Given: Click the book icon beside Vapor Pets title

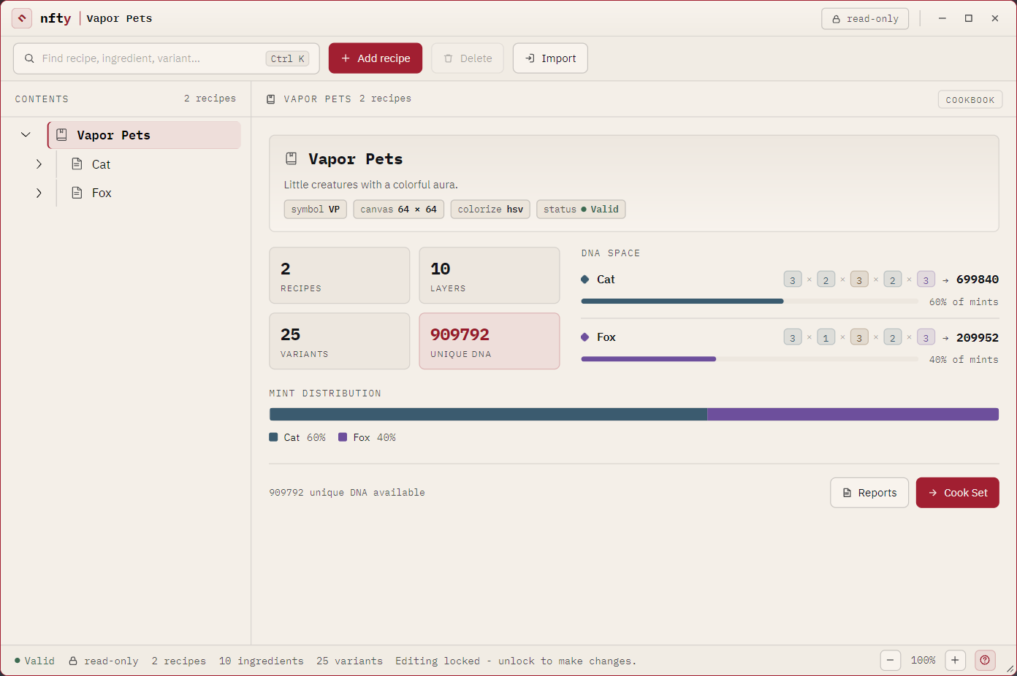Looking at the screenshot, I should [x=292, y=158].
